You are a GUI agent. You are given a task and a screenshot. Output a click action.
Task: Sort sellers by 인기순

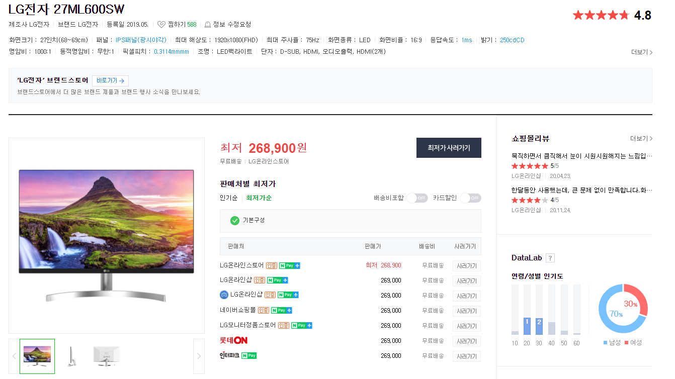[229, 198]
